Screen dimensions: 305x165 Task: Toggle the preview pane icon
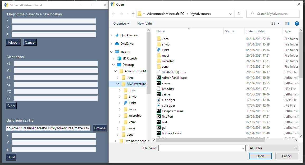287,24
